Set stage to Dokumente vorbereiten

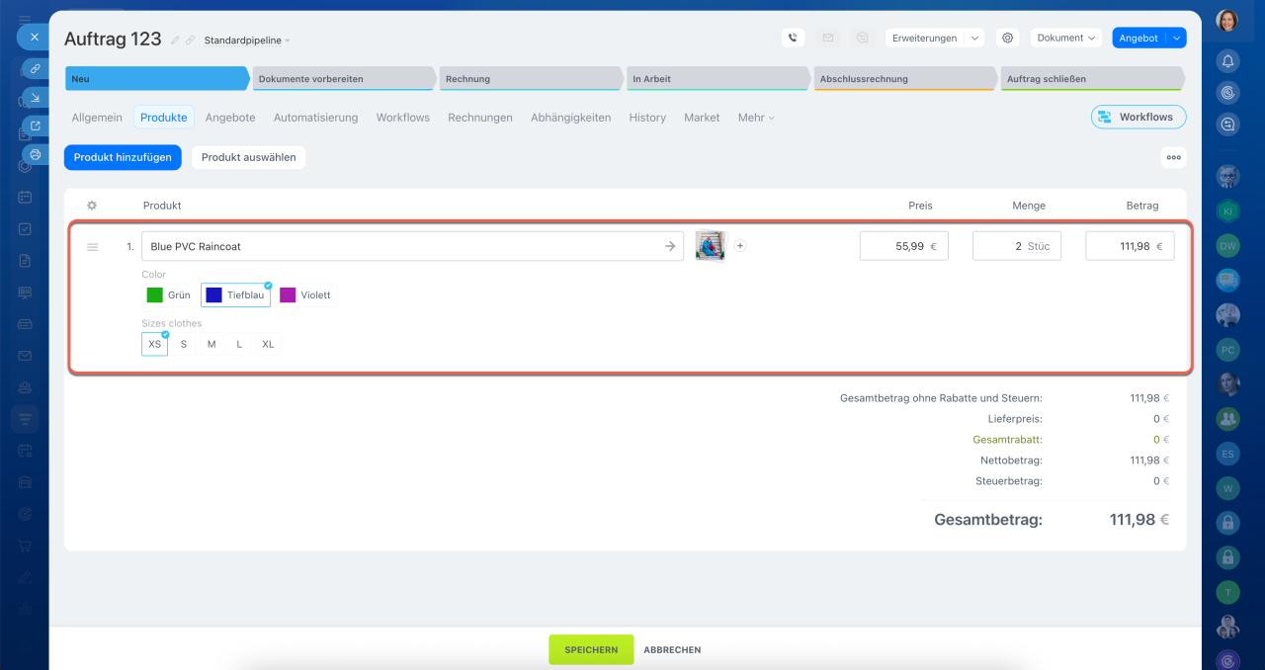click(343, 78)
